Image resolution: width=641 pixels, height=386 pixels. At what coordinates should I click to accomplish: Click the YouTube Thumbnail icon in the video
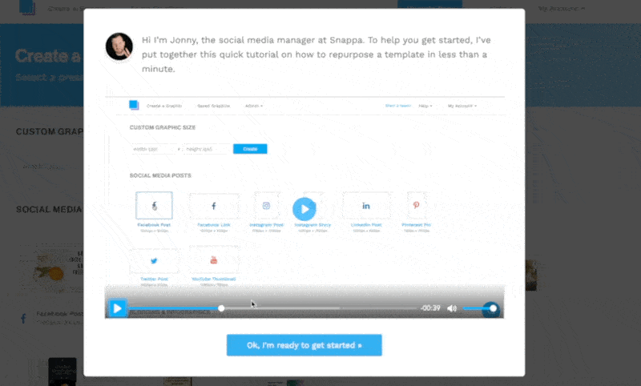(x=214, y=259)
